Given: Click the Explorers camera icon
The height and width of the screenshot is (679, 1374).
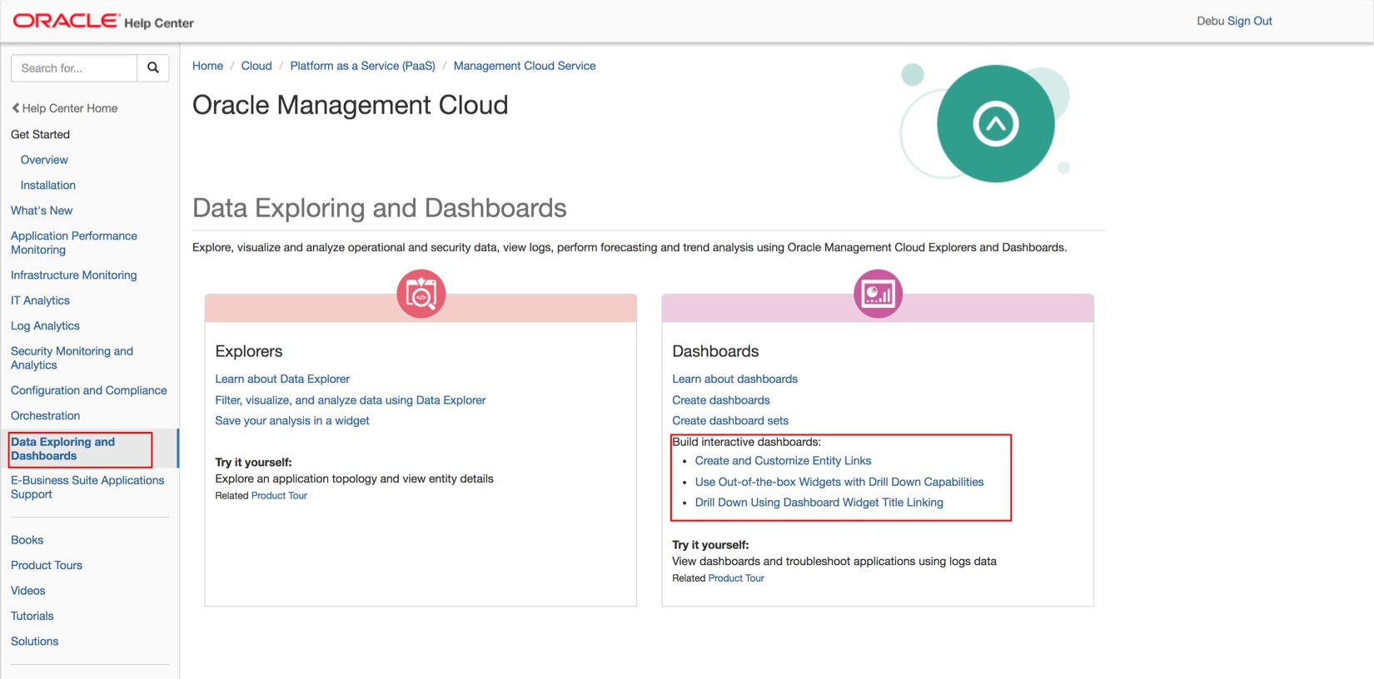Looking at the screenshot, I should pyautogui.click(x=421, y=294).
